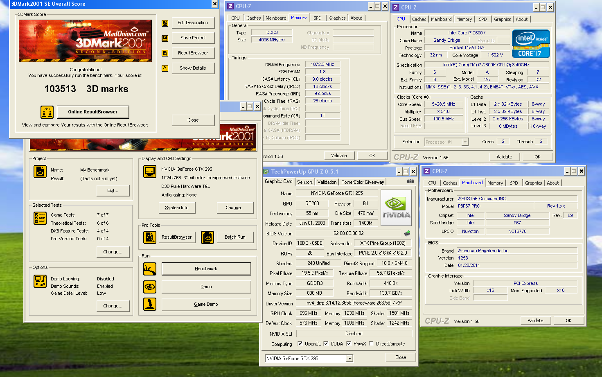The image size is (602, 377).
Task: Click the 3DMark2001 banner image in the score window
Action: pos(85,41)
